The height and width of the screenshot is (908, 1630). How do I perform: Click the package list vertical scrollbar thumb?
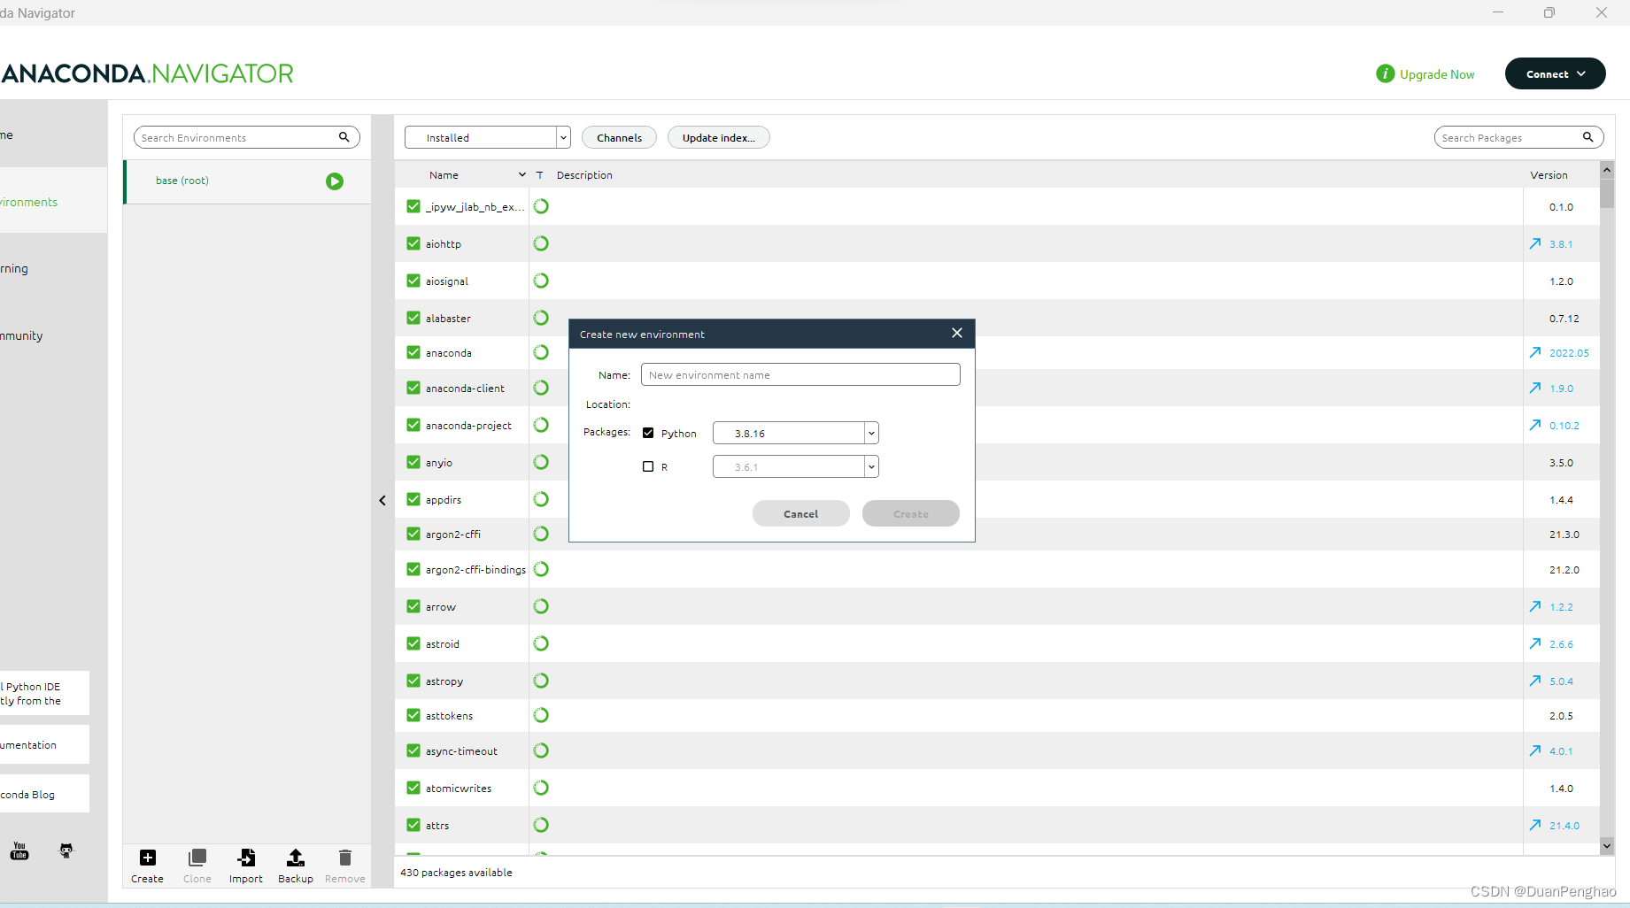1607,194
